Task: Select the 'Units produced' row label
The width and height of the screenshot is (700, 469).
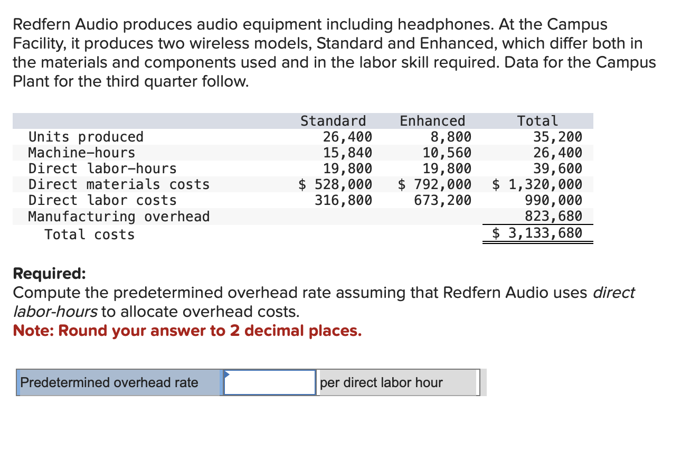Action: [86, 137]
